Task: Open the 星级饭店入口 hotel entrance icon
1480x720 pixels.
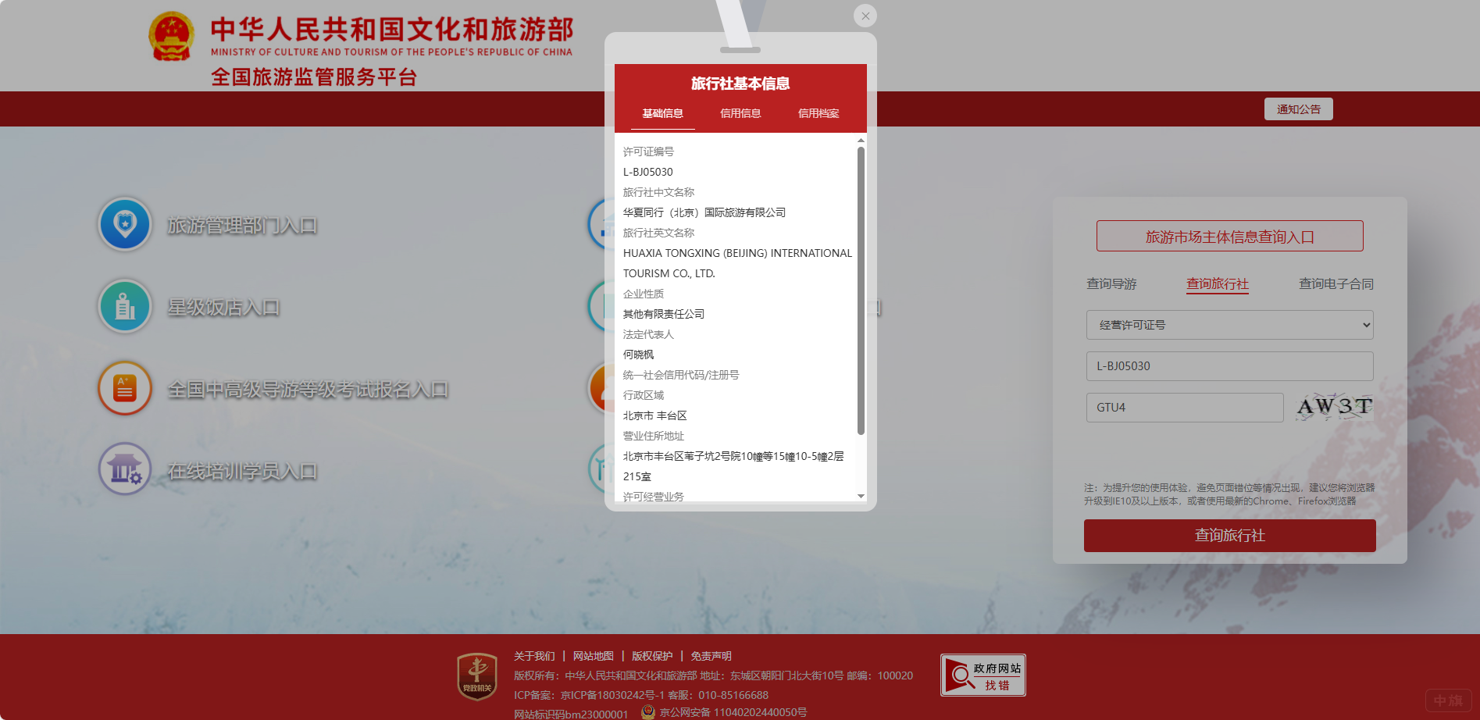Action: pos(125,306)
